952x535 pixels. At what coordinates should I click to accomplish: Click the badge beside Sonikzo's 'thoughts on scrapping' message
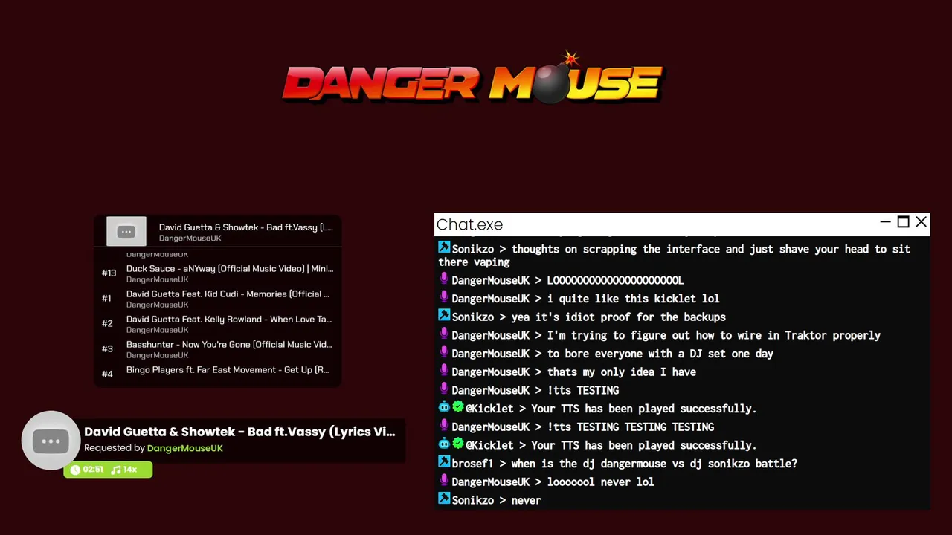pos(444,248)
